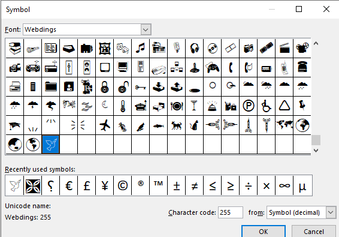This screenshot has width=339, height=237.
Task: Click the OK button
Action: [x=264, y=232]
